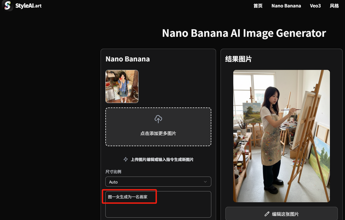The image size is (345, 220).
Task: Click the Nano Banana AI Image Generator title
Action: pyautogui.click(x=244, y=33)
